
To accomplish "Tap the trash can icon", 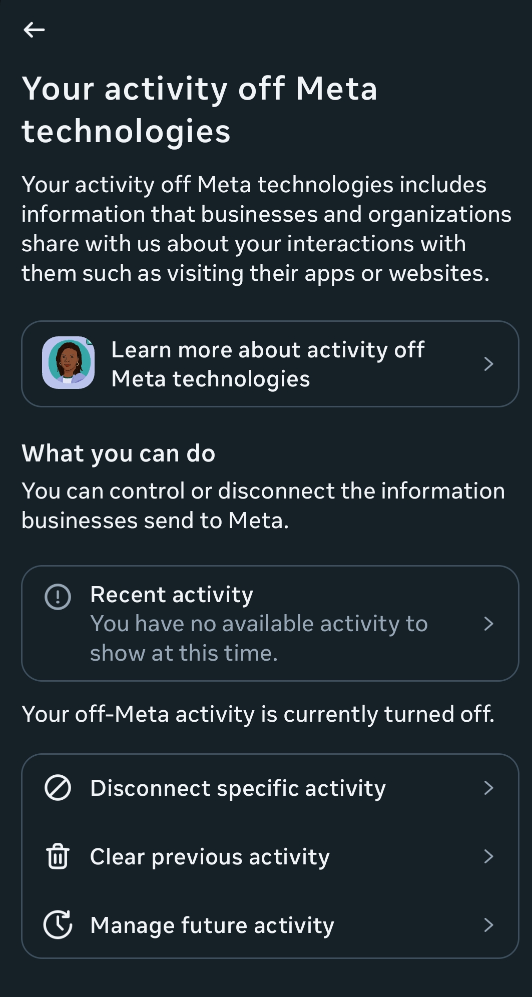I will 58,856.
